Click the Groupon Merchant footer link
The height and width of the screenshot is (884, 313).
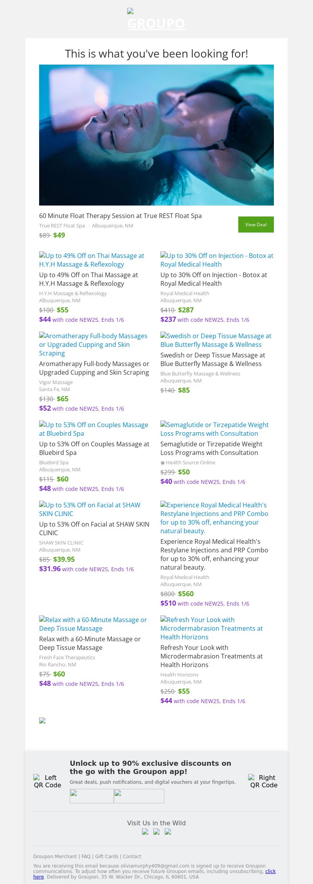pos(55,857)
